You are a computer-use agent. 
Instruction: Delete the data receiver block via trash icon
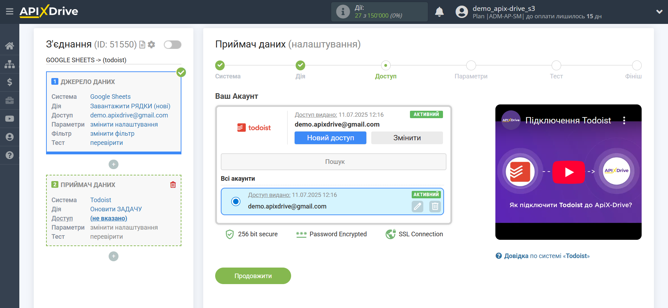pyautogui.click(x=173, y=185)
